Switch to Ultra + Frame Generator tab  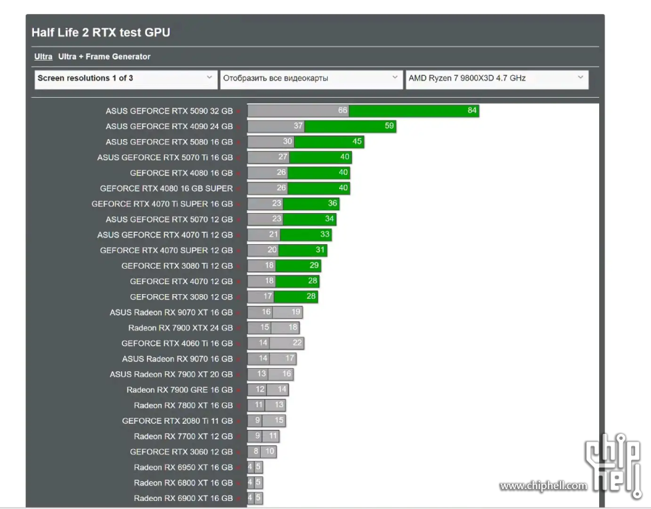[104, 57]
